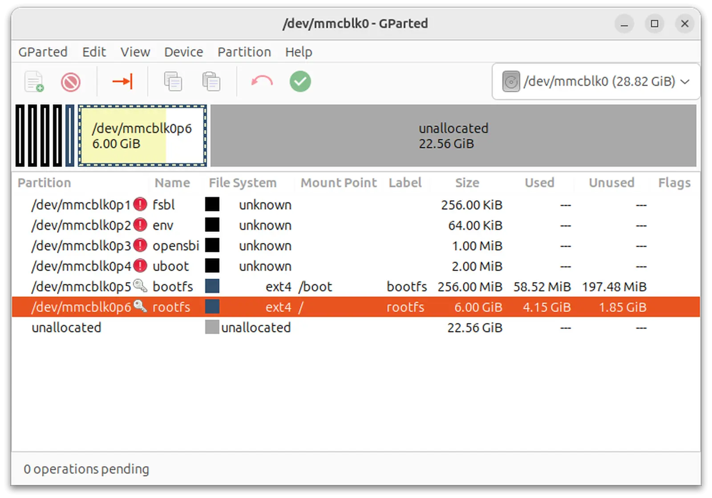Image resolution: width=712 pixels, height=498 pixels.
Task: Click the key (mounted) icon beside /dev/mmcblk0p6
Action: click(140, 306)
